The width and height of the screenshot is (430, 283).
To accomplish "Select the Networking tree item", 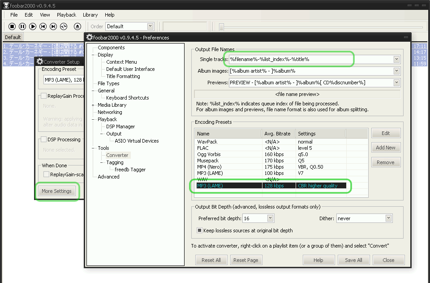I will tap(110, 112).
